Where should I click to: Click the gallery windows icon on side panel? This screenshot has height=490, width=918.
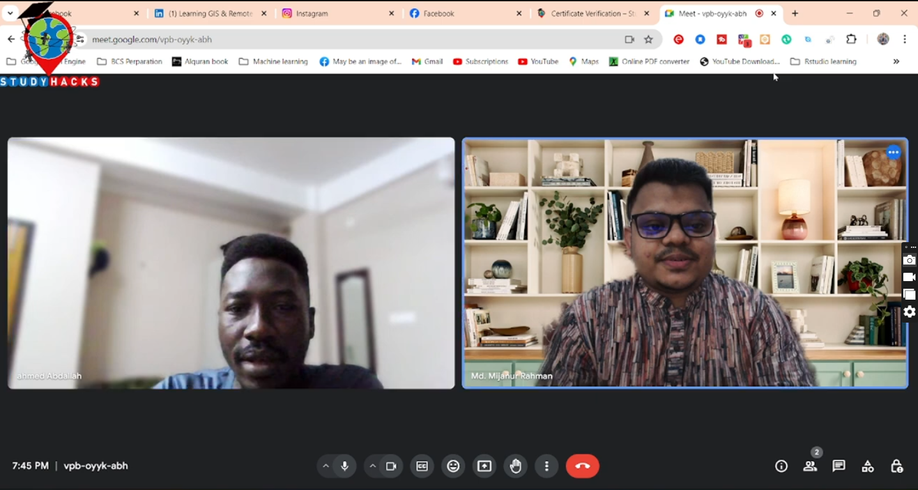[x=910, y=295]
